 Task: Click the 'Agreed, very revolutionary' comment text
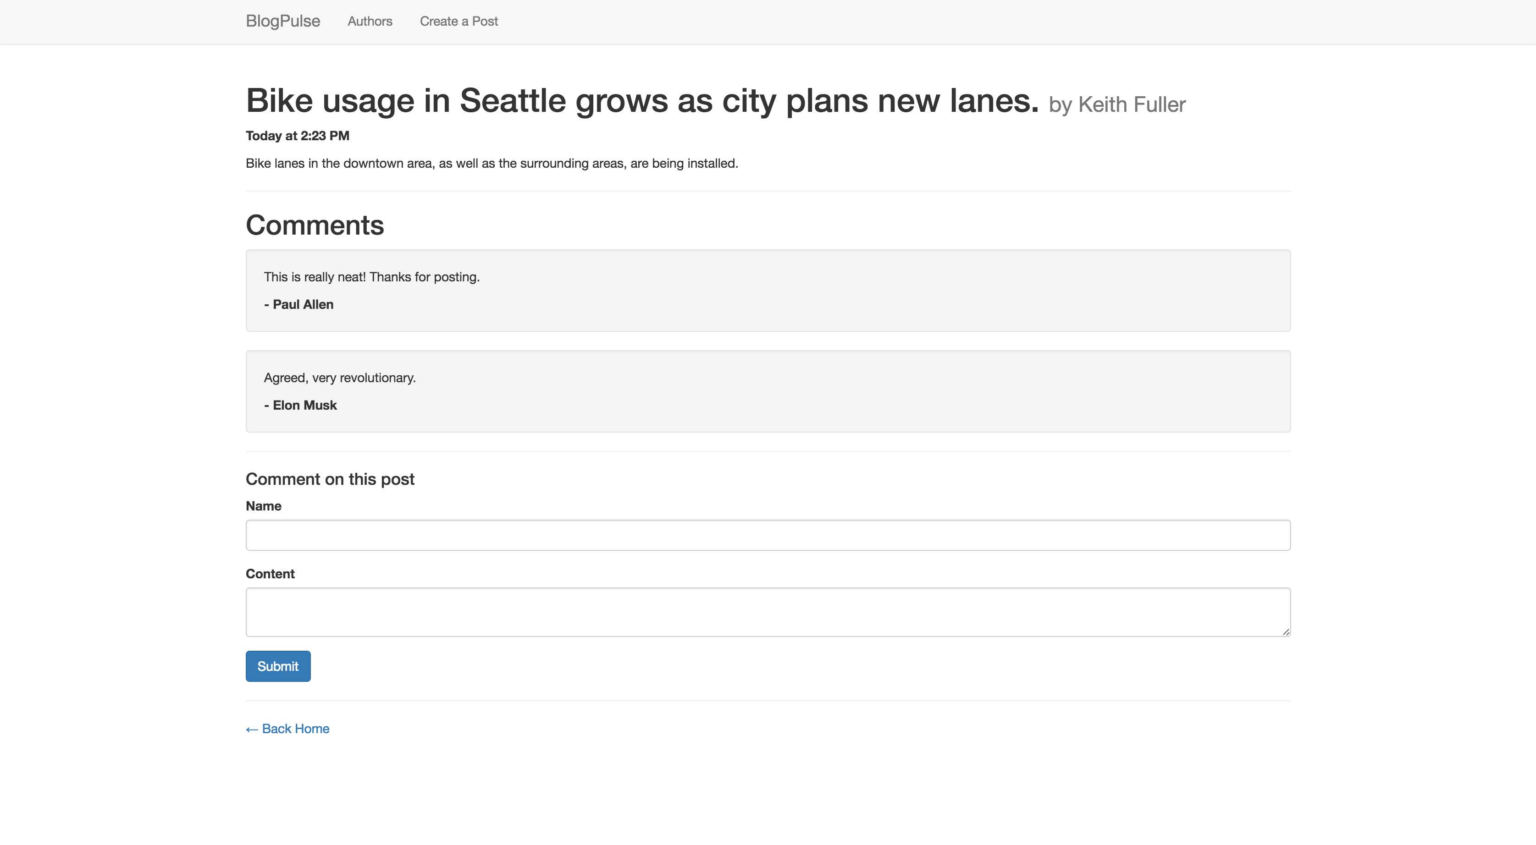(x=339, y=378)
